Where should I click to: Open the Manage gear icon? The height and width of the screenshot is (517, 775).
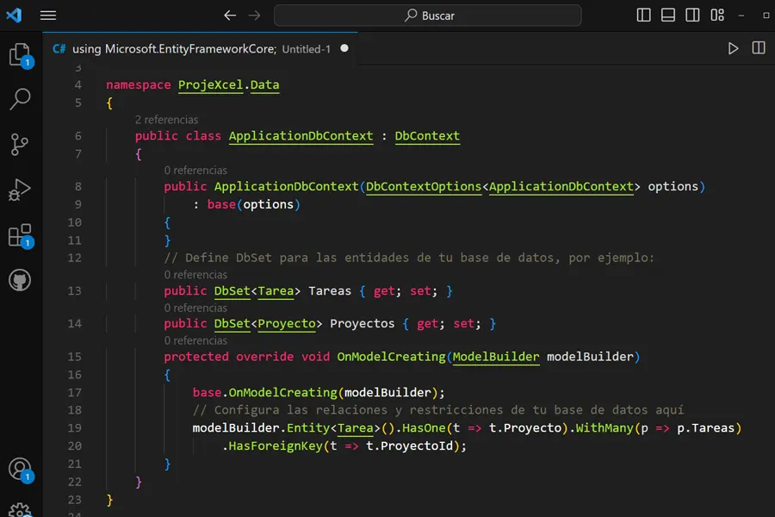21,509
